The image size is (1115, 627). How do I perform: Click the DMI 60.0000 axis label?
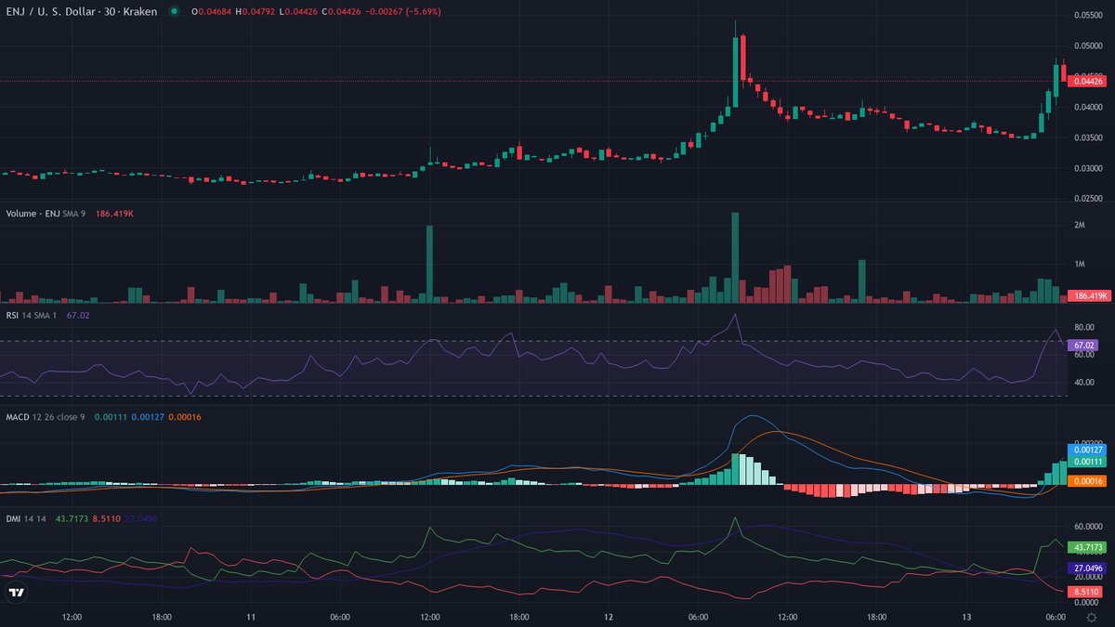click(1088, 526)
